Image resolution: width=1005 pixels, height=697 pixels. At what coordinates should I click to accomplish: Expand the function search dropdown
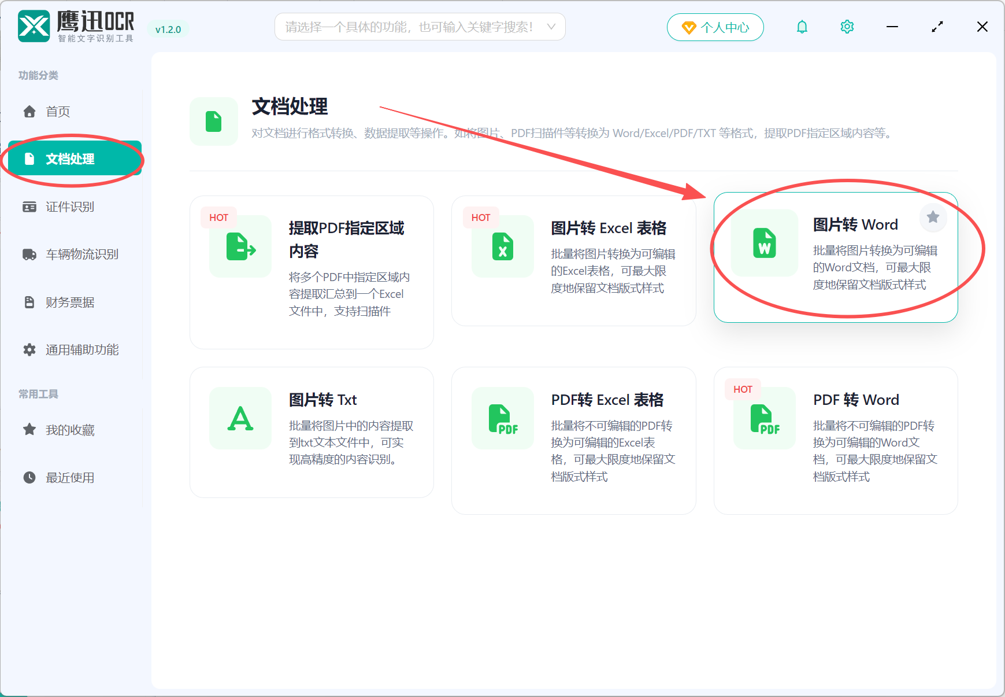click(x=551, y=27)
